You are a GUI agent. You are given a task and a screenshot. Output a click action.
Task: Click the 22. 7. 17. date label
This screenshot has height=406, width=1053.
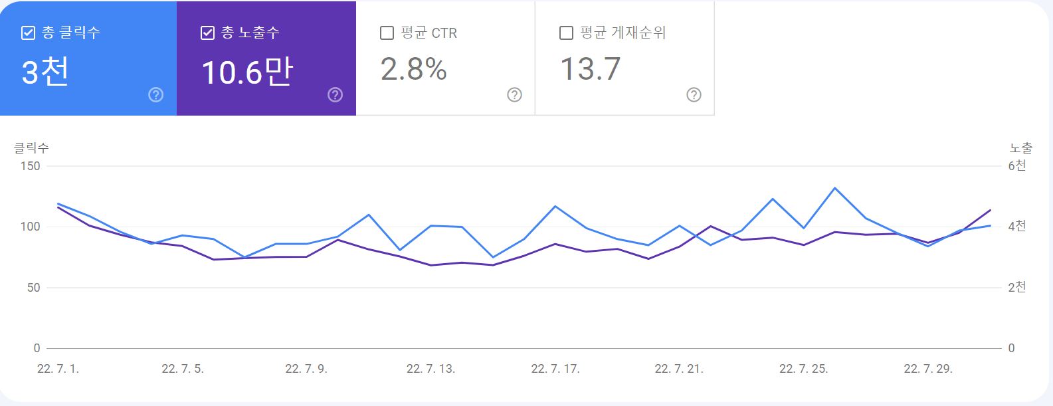tap(555, 369)
